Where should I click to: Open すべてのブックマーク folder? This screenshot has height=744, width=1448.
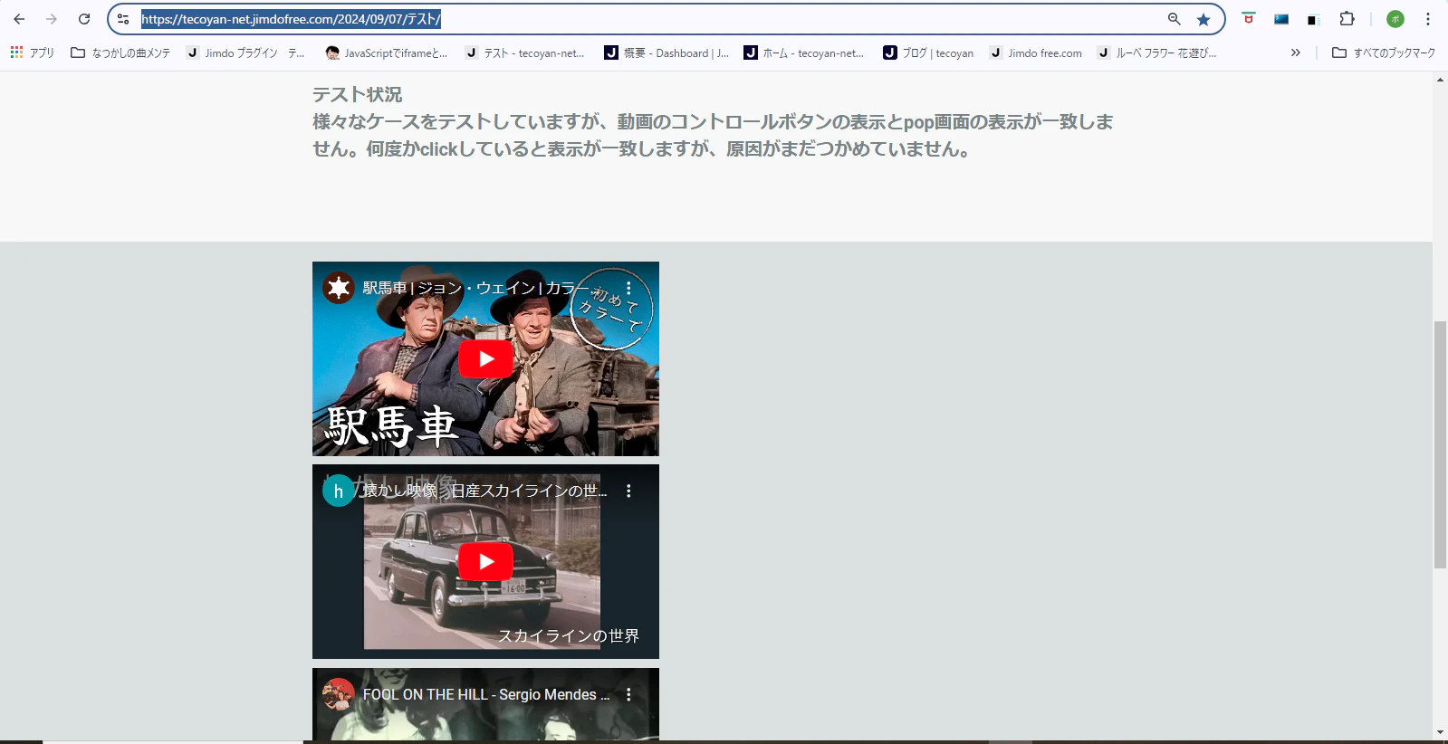pos(1384,53)
